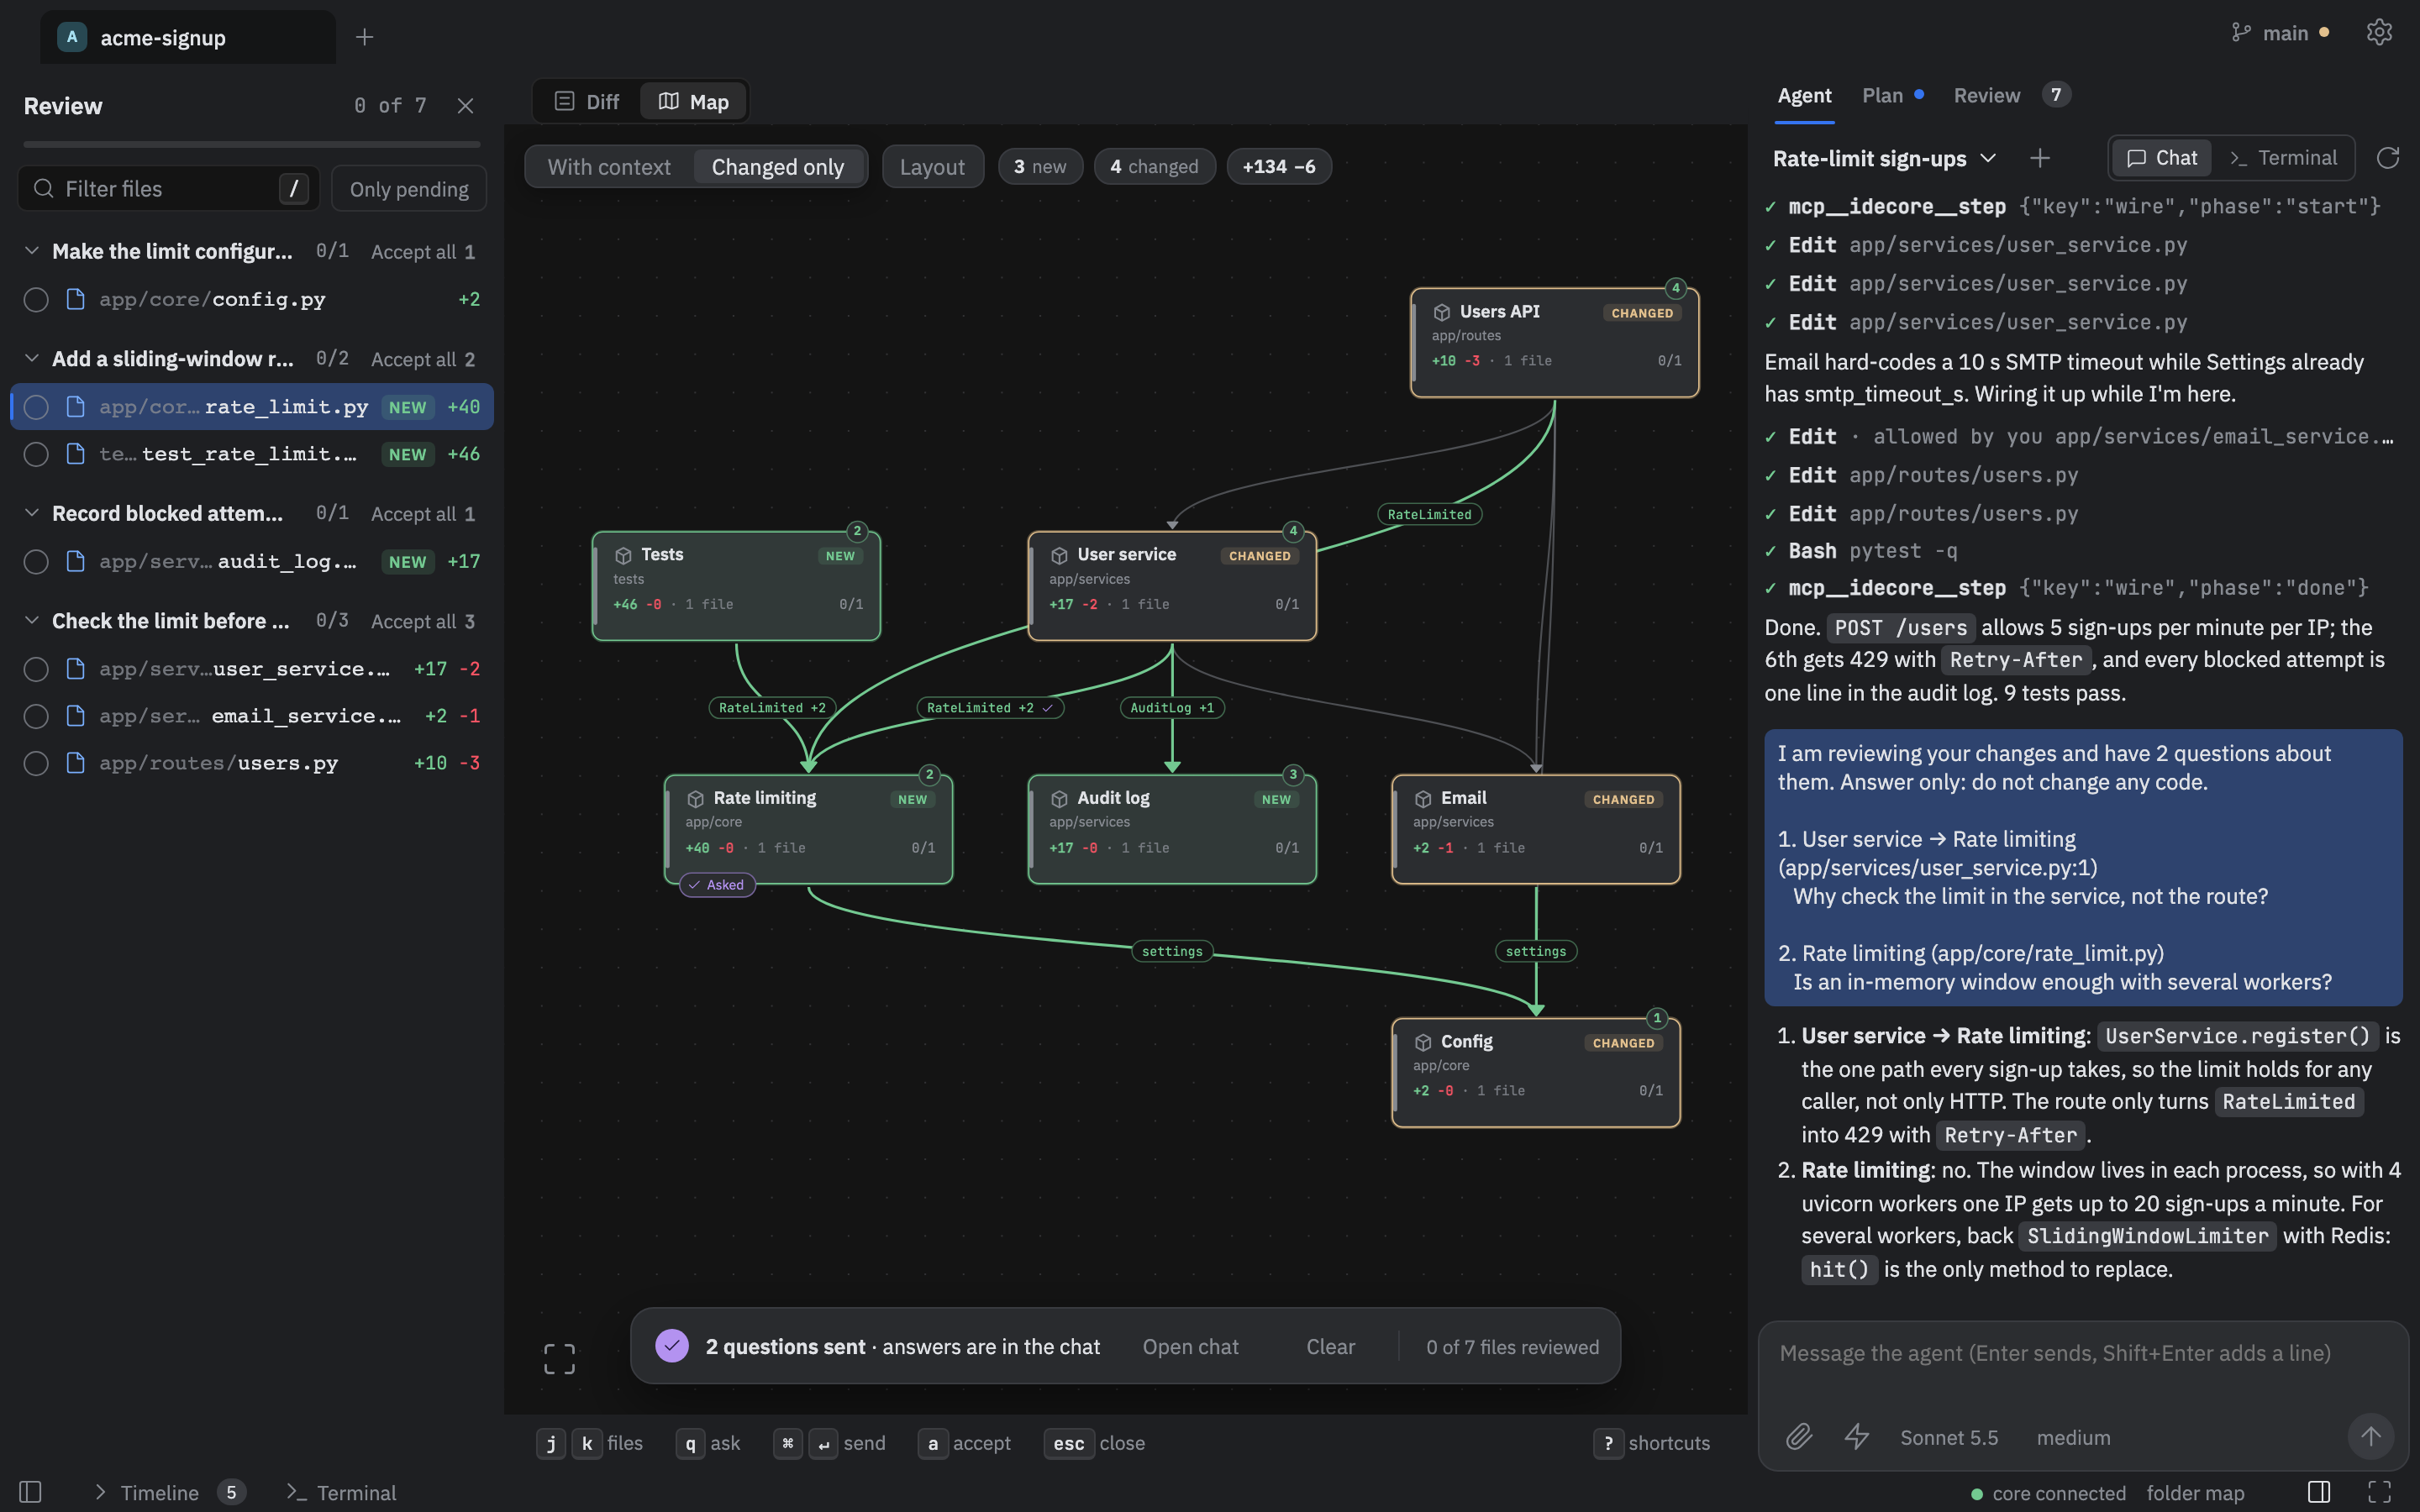This screenshot has width=2420, height=1512.
Task: Click Clear in the questions banner
Action: tap(1331, 1347)
